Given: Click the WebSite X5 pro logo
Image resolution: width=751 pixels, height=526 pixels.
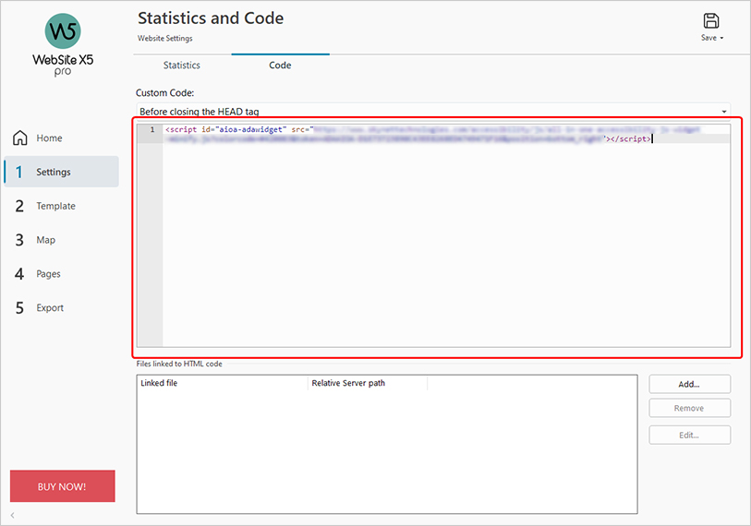Looking at the screenshot, I should tap(63, 45).
